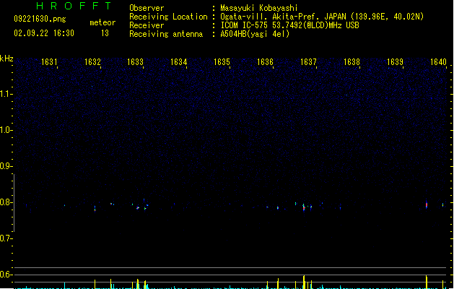Click the 1636 time marker
Screen dimensions: 454x289
coord(265,62)
